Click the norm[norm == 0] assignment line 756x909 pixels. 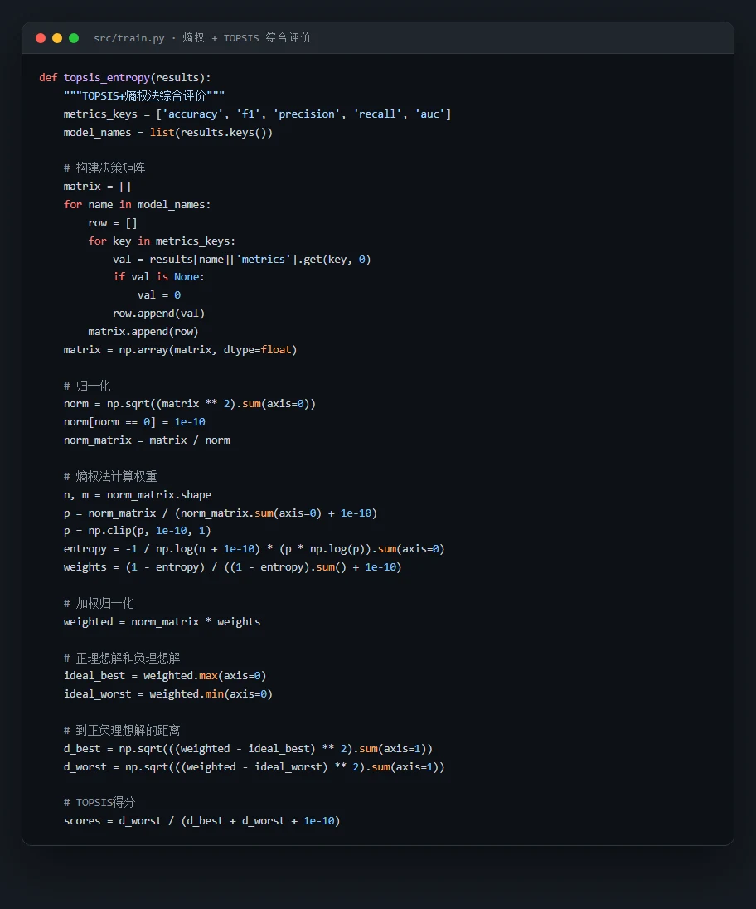134,422
